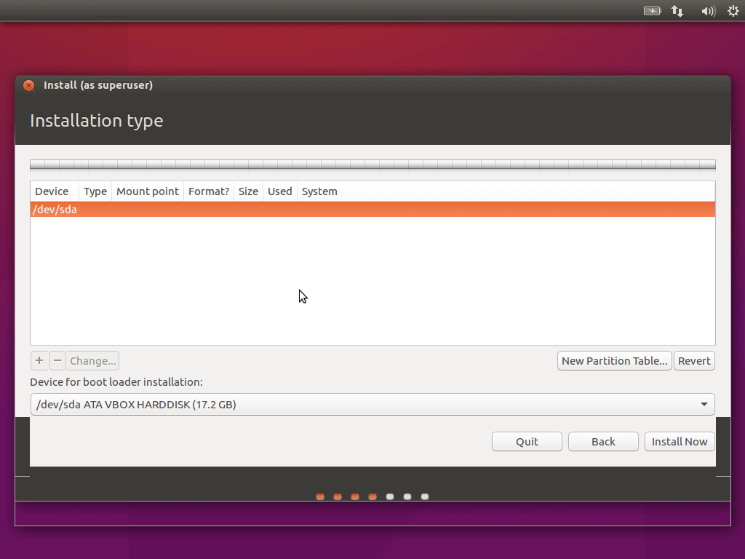Revert the partition changes
The width and height of the screenshot is (745, 559).
pyautogui.click(x=694, y=361)
